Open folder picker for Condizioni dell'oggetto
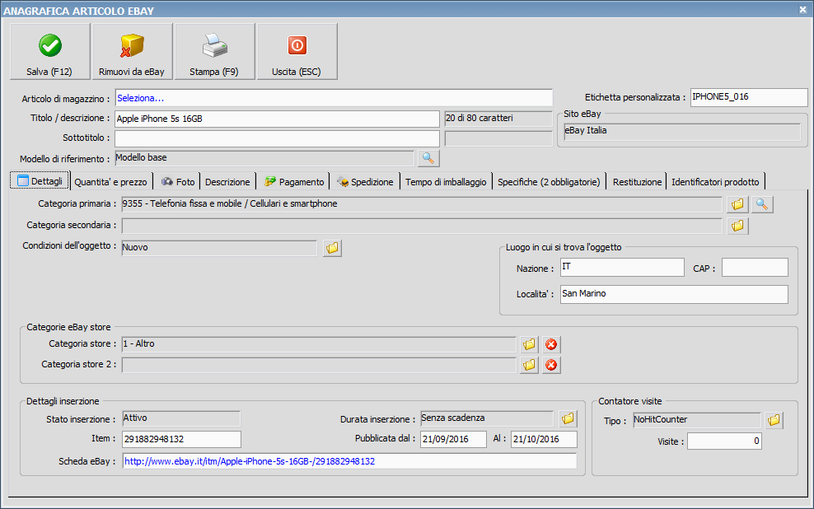Screen dimensions: 814x509 [x=332, y=248]
